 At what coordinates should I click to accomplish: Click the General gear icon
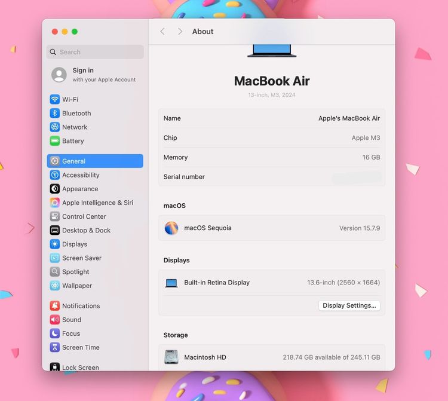pyautogui.click(x=54, y=161)
